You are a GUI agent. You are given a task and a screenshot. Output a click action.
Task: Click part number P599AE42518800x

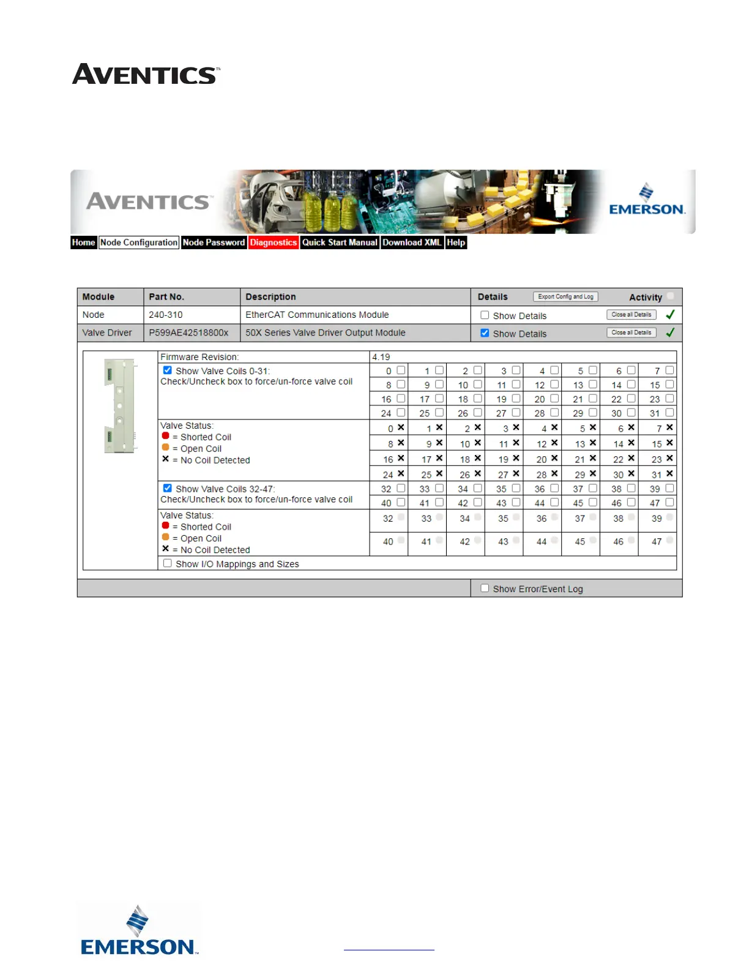pos(188,333)
